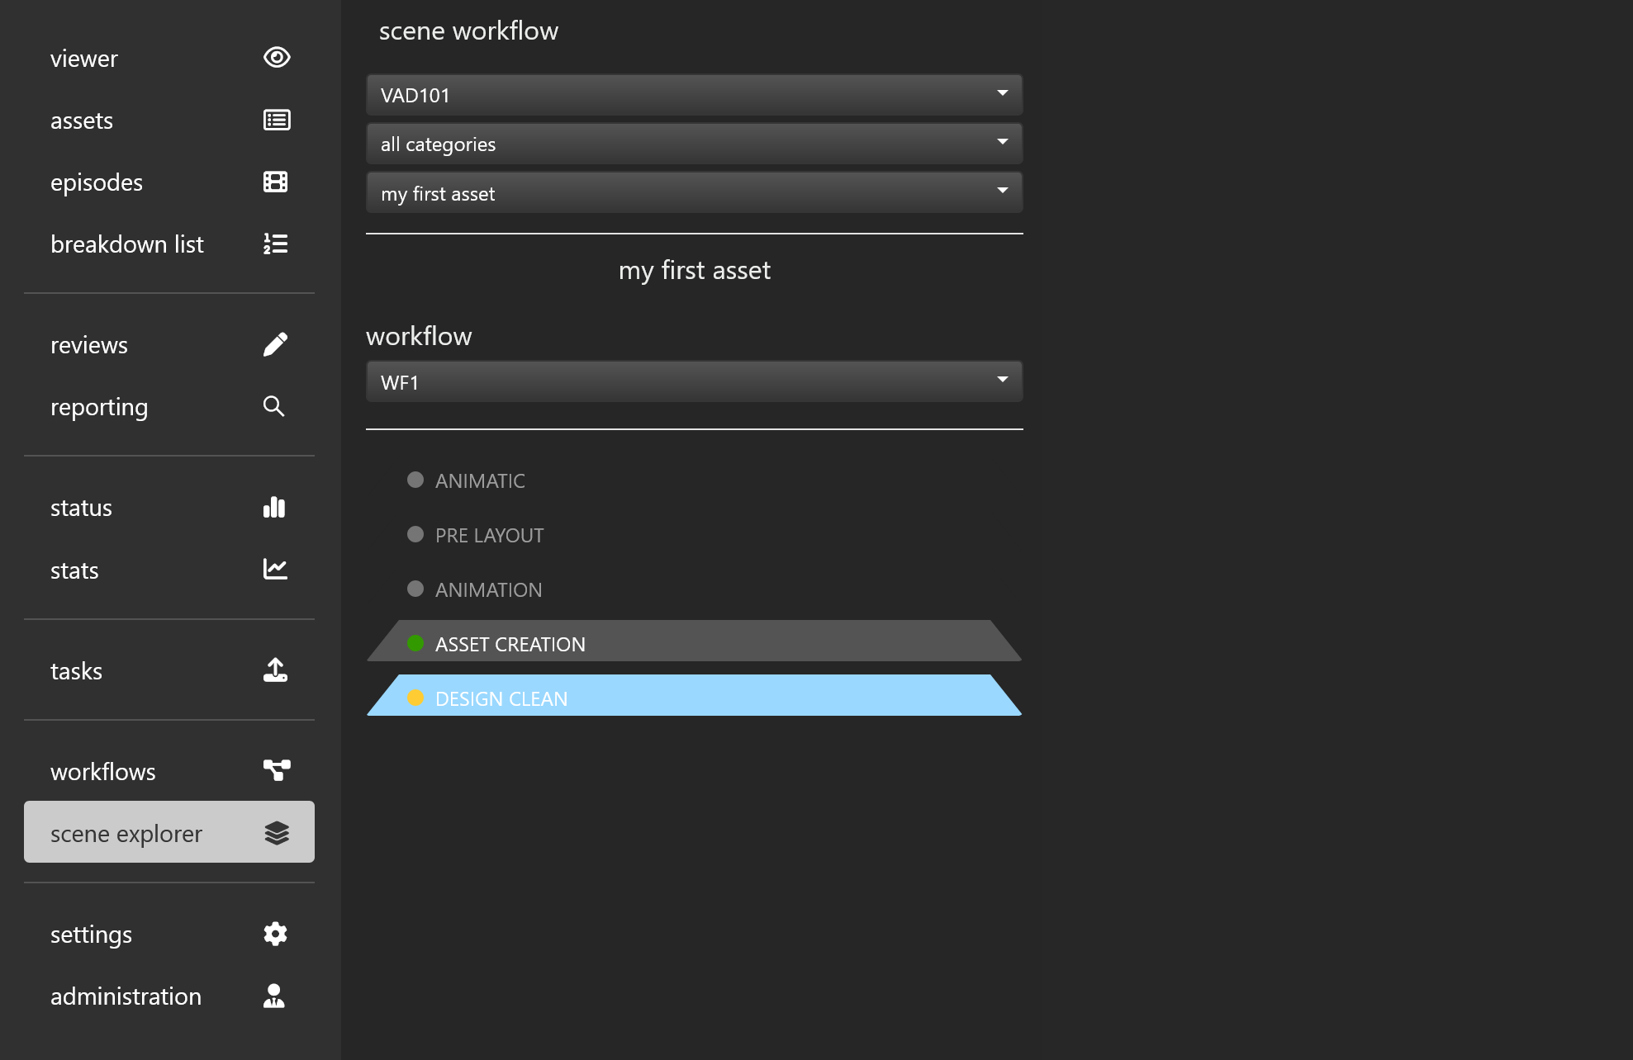
Task: Click the pencil icon next to reviews
Action: coord(275,344)
